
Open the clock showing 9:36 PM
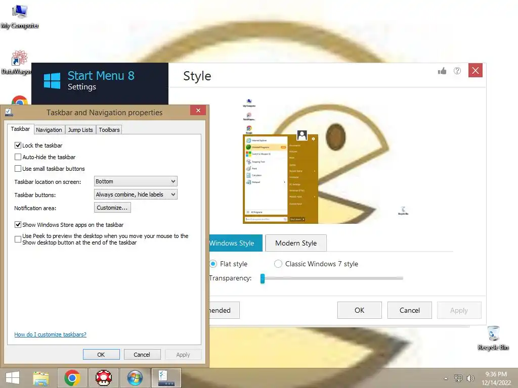[496, 378]
